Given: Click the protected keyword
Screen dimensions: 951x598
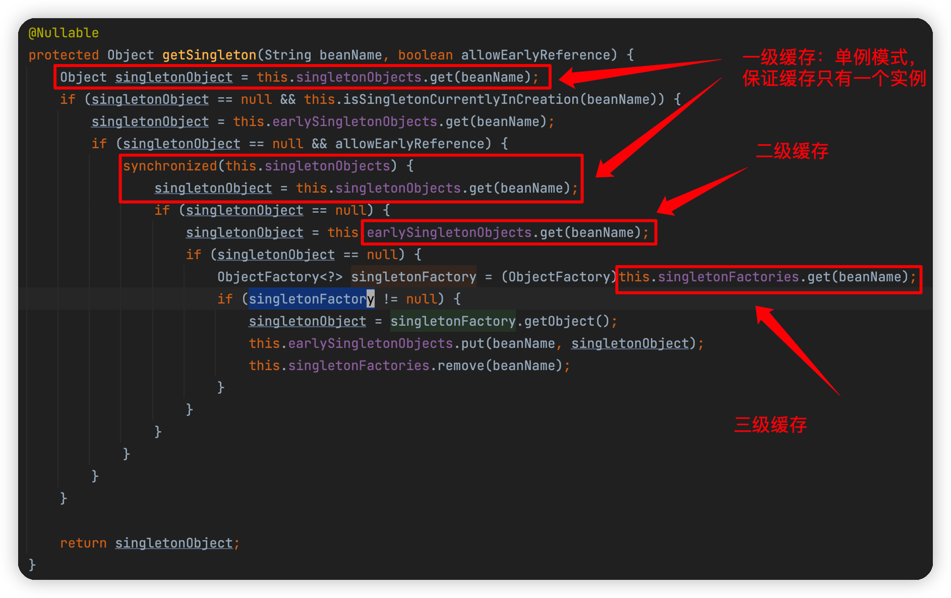Looking at the screenshot, I should (x=64, y=55).
